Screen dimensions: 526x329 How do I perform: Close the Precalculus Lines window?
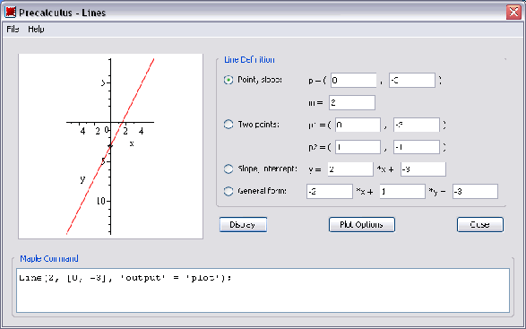(513, 13)
